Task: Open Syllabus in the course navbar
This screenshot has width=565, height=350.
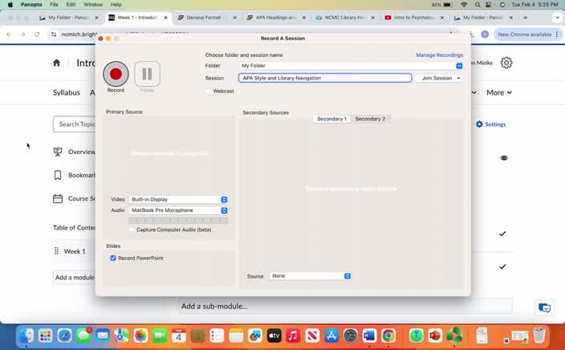Action: tap(67, 92)
